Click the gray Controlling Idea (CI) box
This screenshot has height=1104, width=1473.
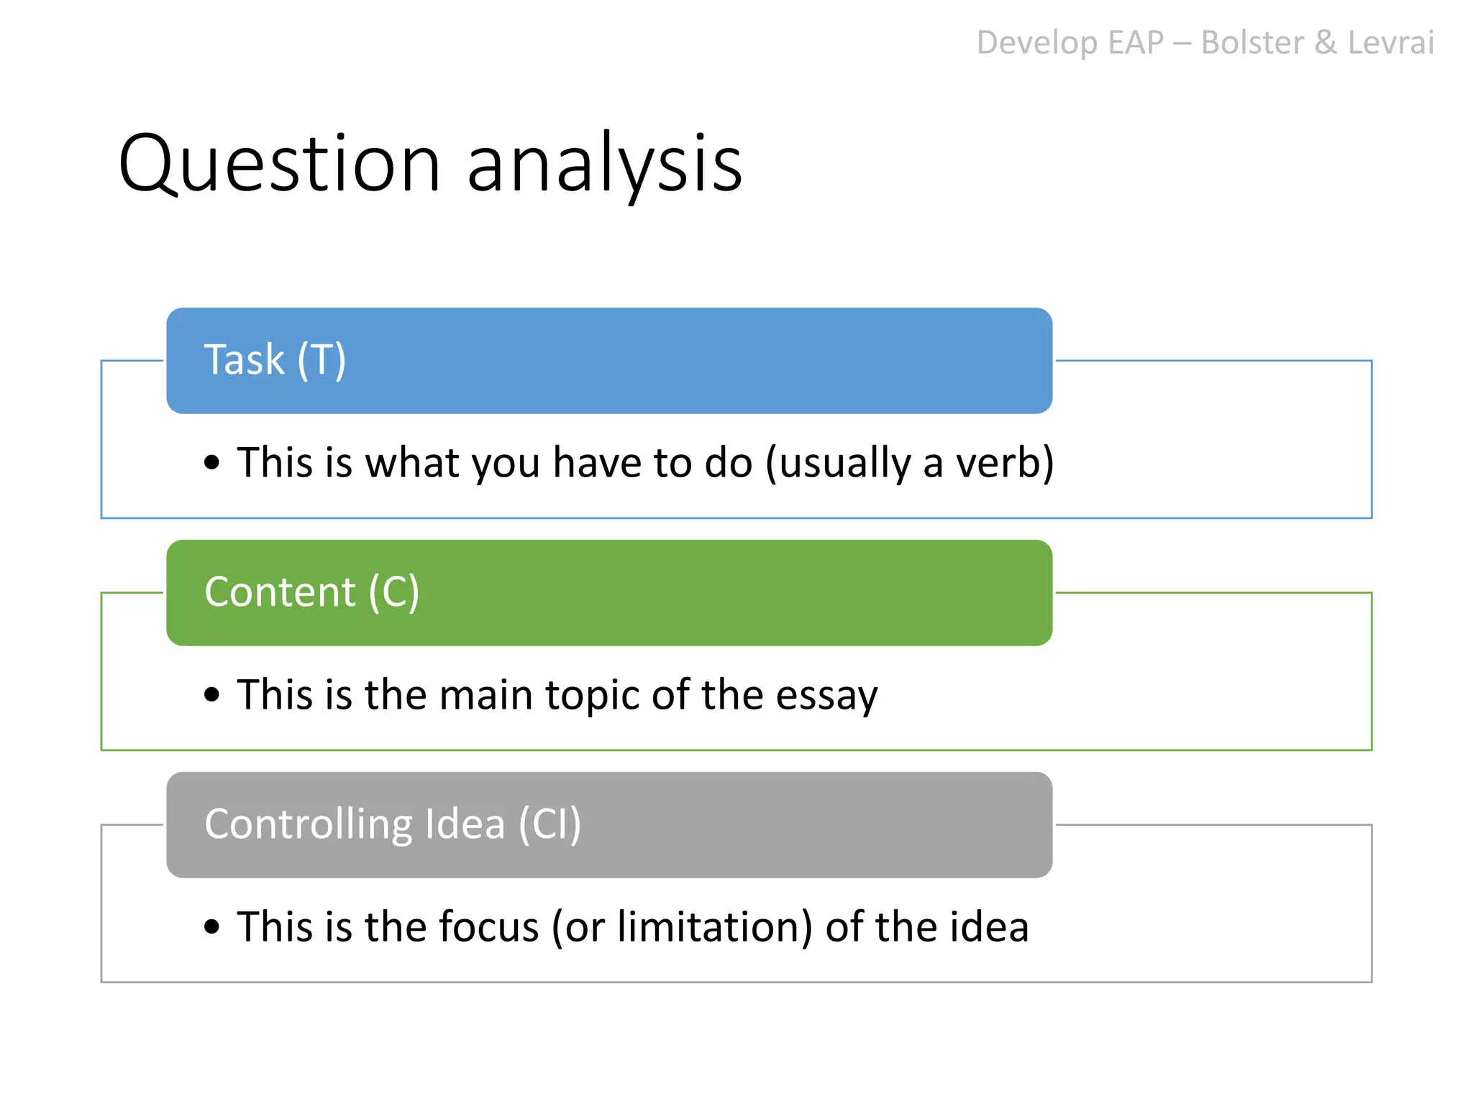(609, 825)
